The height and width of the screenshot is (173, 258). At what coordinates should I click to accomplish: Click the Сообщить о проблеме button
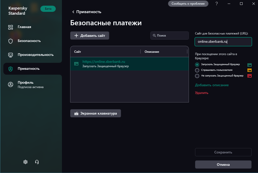click(x=188, y=4)
